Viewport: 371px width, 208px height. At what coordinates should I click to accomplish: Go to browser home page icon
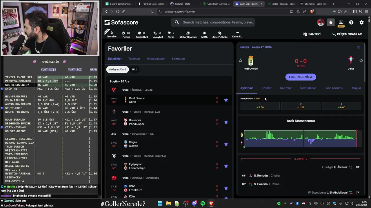124,12
